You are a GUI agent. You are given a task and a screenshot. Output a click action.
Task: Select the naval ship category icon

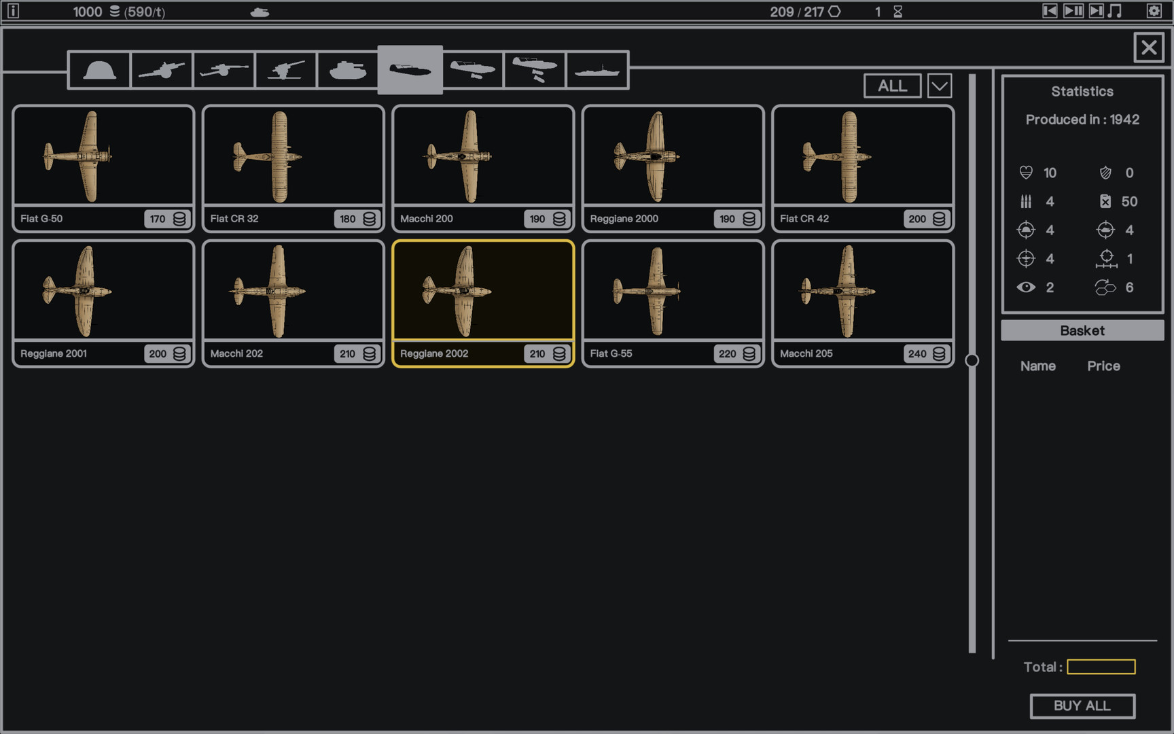point(597,70)
